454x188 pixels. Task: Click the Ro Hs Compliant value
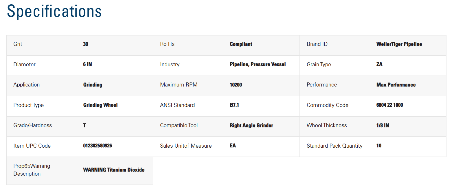pyautogui.click(x=241, y=44)
